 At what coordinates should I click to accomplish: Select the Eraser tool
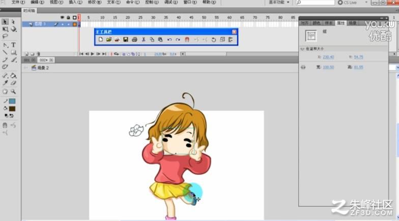[x=13, y=82]
